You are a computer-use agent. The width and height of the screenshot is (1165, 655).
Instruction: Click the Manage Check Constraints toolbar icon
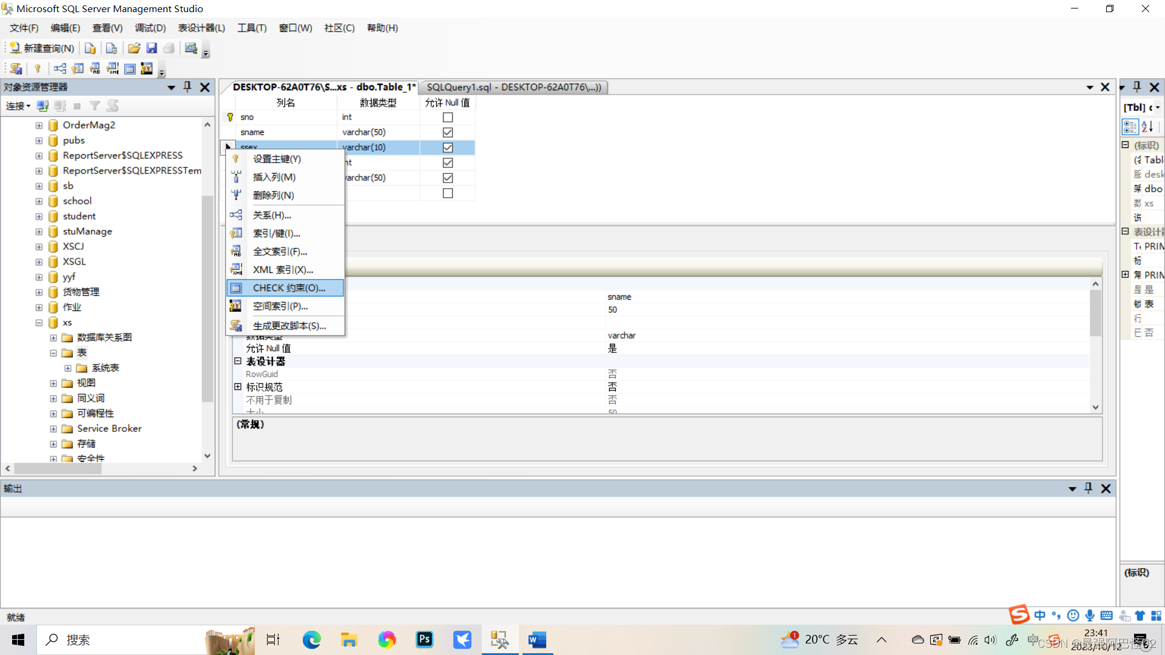pyautogui.click(x=130, y=69)
